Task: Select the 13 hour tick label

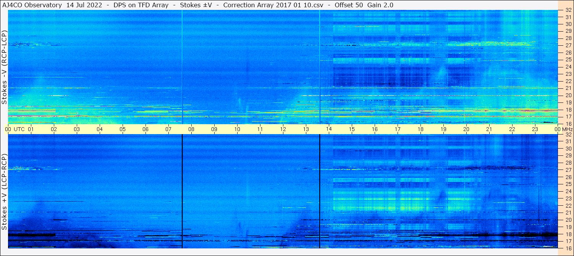Action: click(306, 129)
